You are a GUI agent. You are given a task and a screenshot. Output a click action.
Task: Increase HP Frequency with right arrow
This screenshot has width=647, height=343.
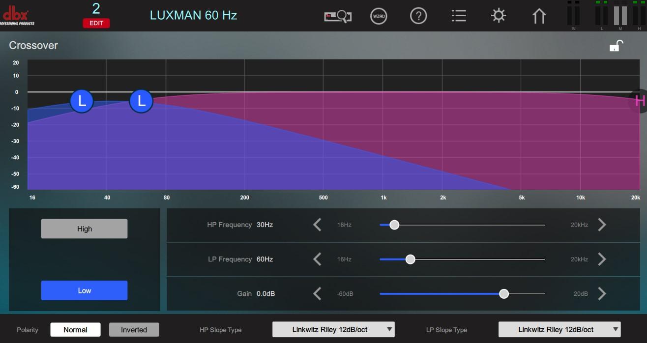(602, 225)
